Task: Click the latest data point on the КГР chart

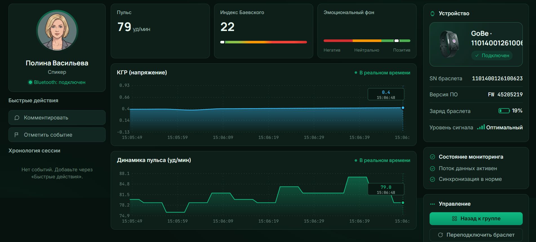Action: click(403, 108)
